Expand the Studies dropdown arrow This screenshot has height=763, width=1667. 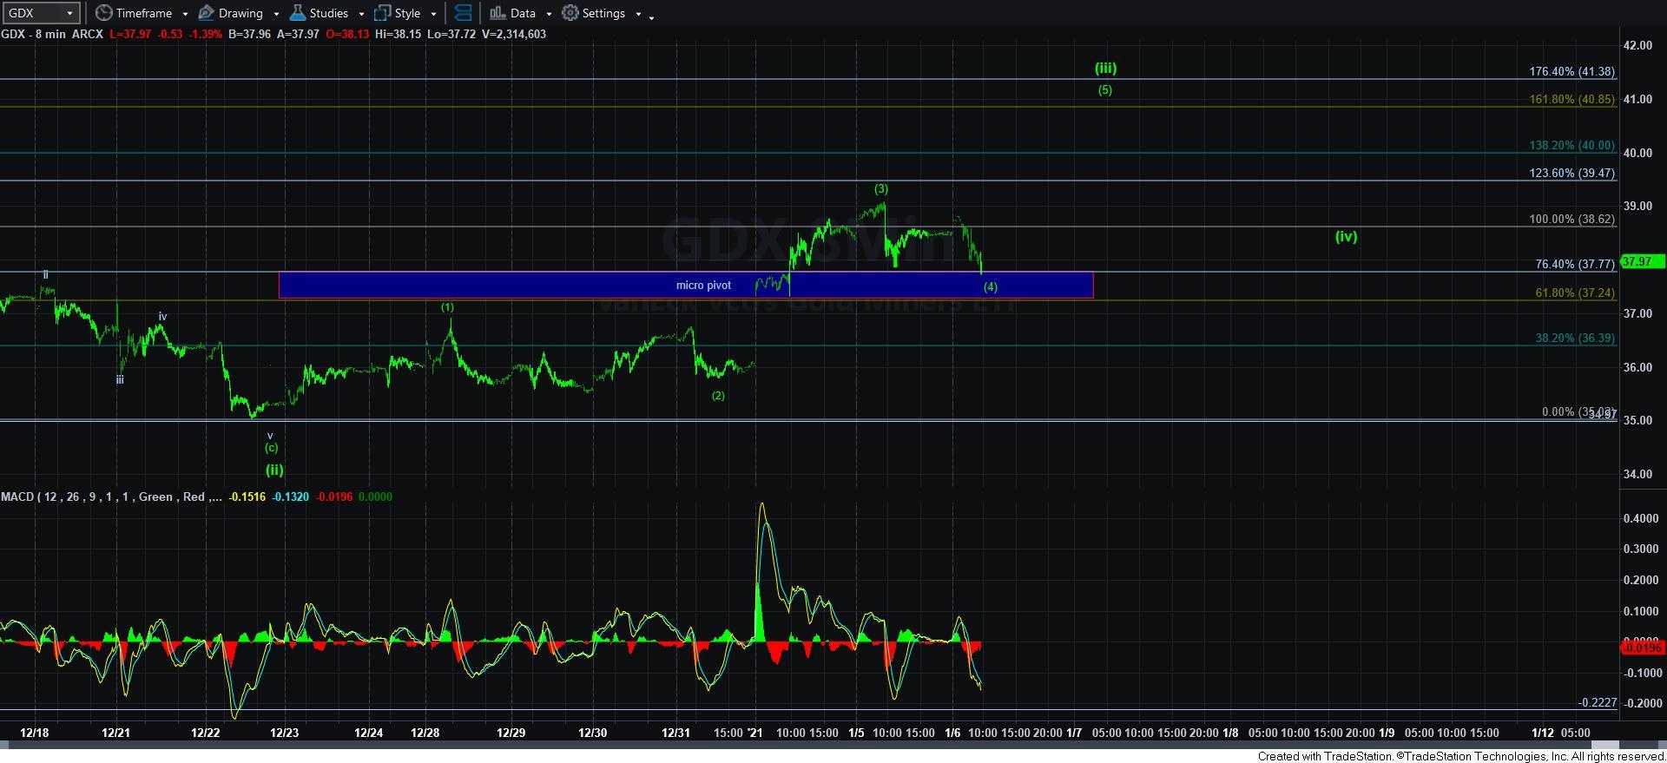point(361,14)
